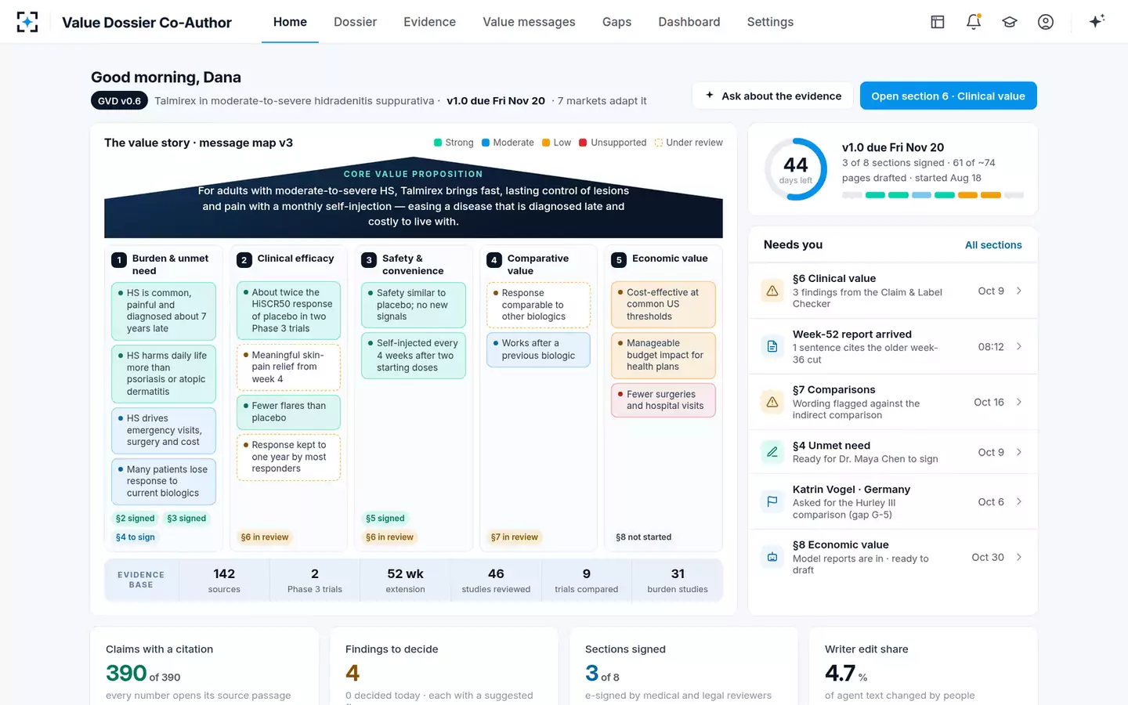Click the warning icon for §6 Clinical value
This screenshot has width=1128, height=705.
[x=772, y=291]
